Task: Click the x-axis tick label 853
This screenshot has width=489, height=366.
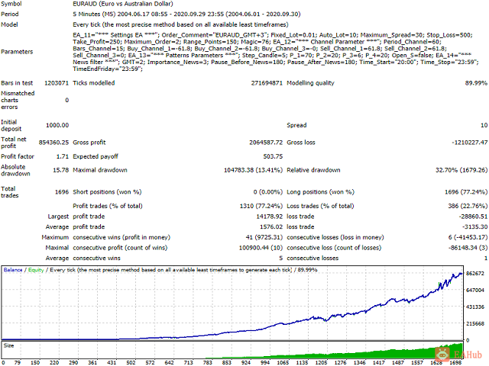Action: (x=227, y=363)
